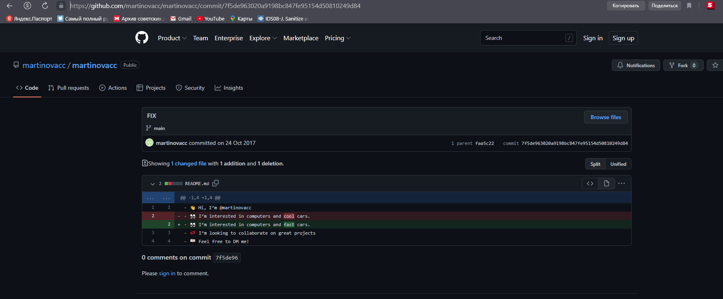Open the Actions tab

113,88
